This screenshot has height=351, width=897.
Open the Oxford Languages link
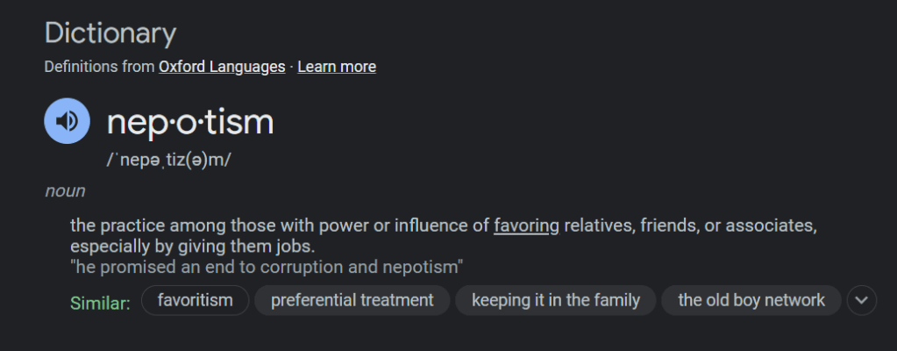[221, 67]
